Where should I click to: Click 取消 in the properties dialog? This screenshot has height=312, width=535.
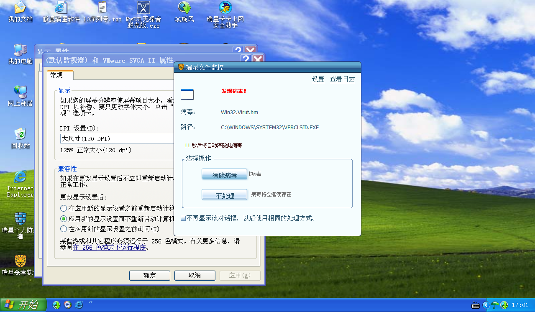click(195, 275)
